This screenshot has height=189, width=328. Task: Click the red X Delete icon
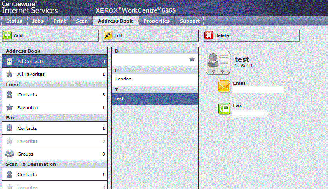209,35
